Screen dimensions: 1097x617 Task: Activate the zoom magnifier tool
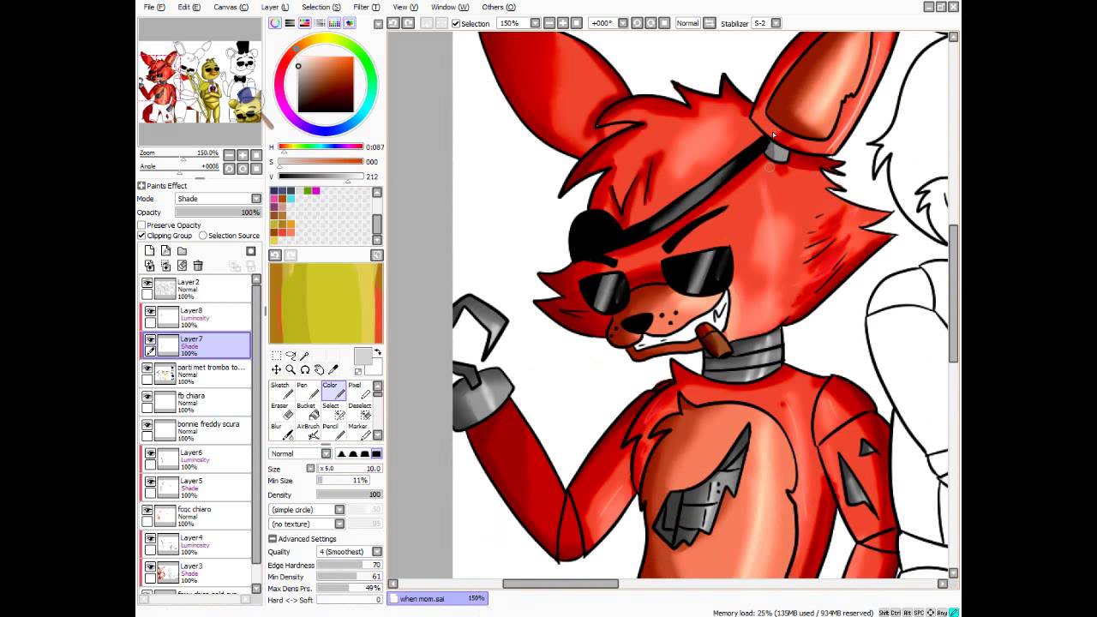click(x=291, y=369)
